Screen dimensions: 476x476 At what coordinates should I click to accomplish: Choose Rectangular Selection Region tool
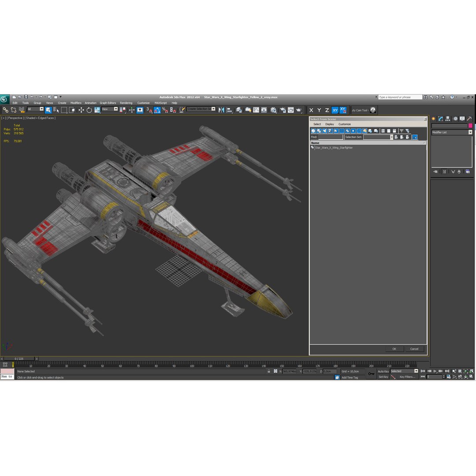(64, 110)
